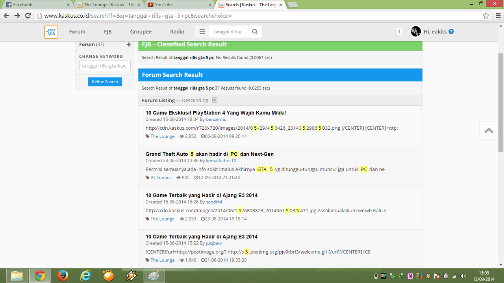Click the header search box
This screenshot has width=504, height=283.
(228, 32)
